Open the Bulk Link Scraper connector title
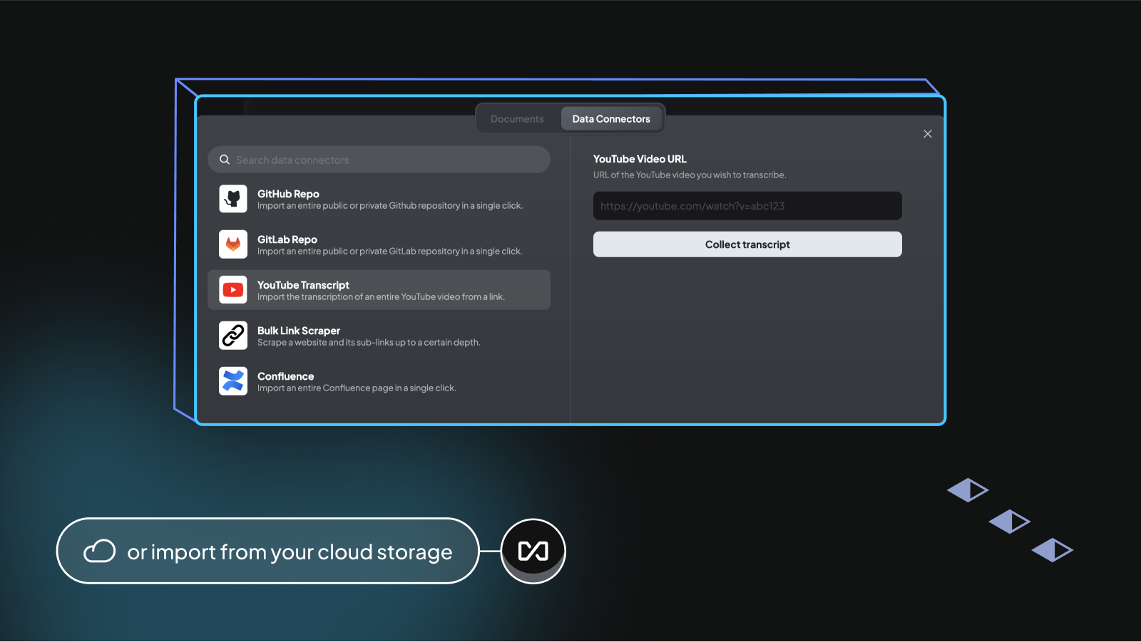The image size is (1141, 642). tap(299, 331)
